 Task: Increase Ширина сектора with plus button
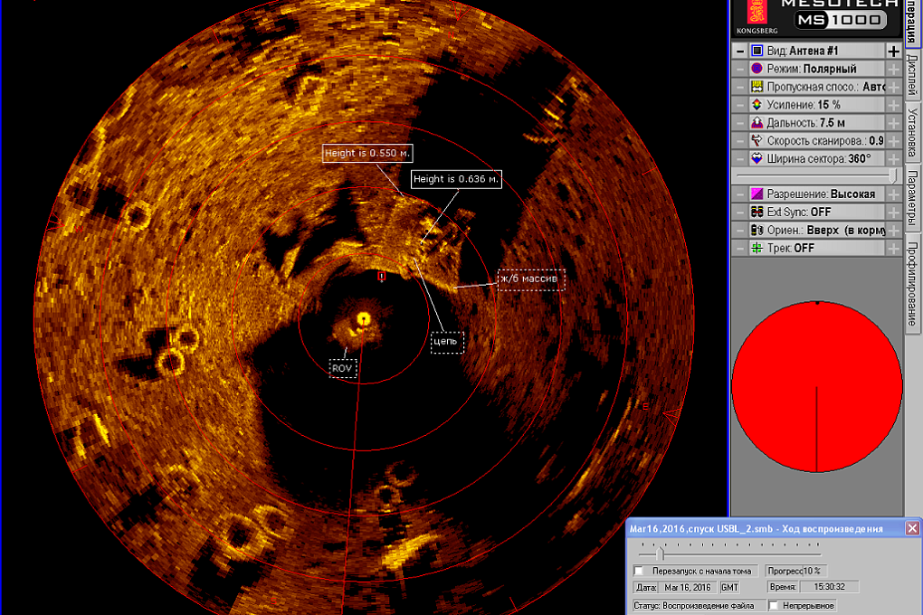click(893, 159)
